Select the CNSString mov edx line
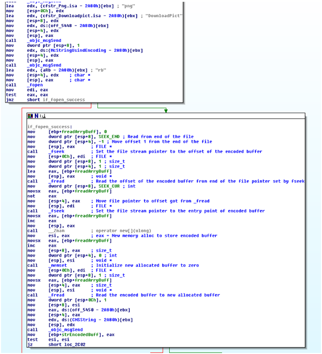 point(80,320)
